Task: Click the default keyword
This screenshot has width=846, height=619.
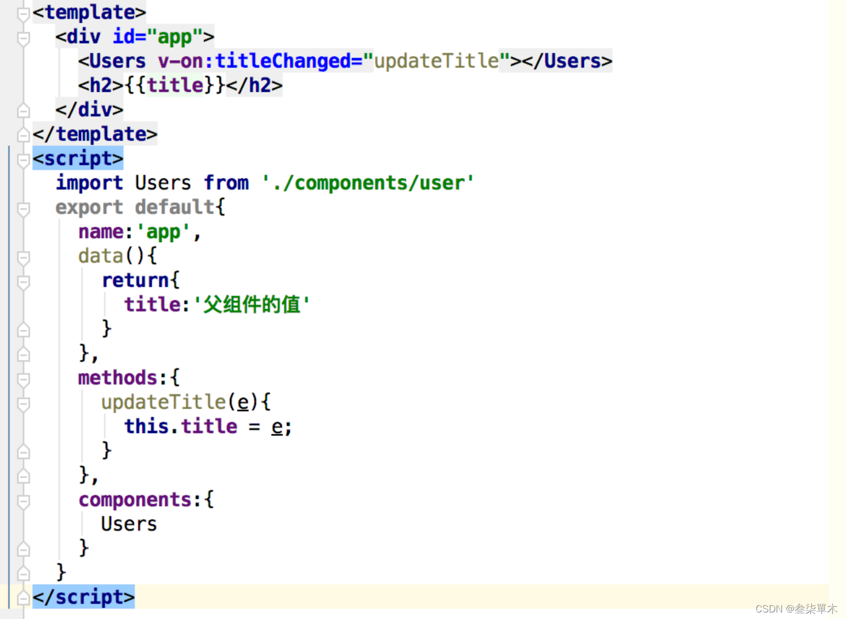Action: click(174, 207)
